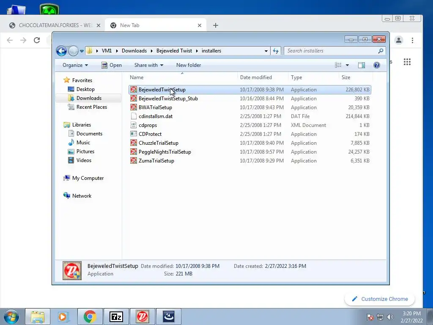433x325 pixels.
Task: Open My Computer in navigation pane
Action: click(x=84, y=178)
